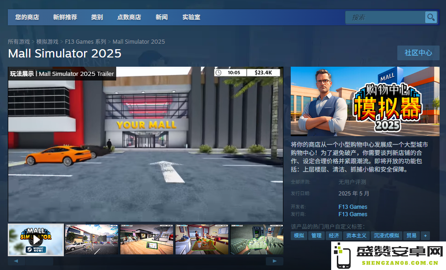This screenshot has width=446, height=270.
Task: Open the 新鲜推荐 menu
Action: click(65, 17)
